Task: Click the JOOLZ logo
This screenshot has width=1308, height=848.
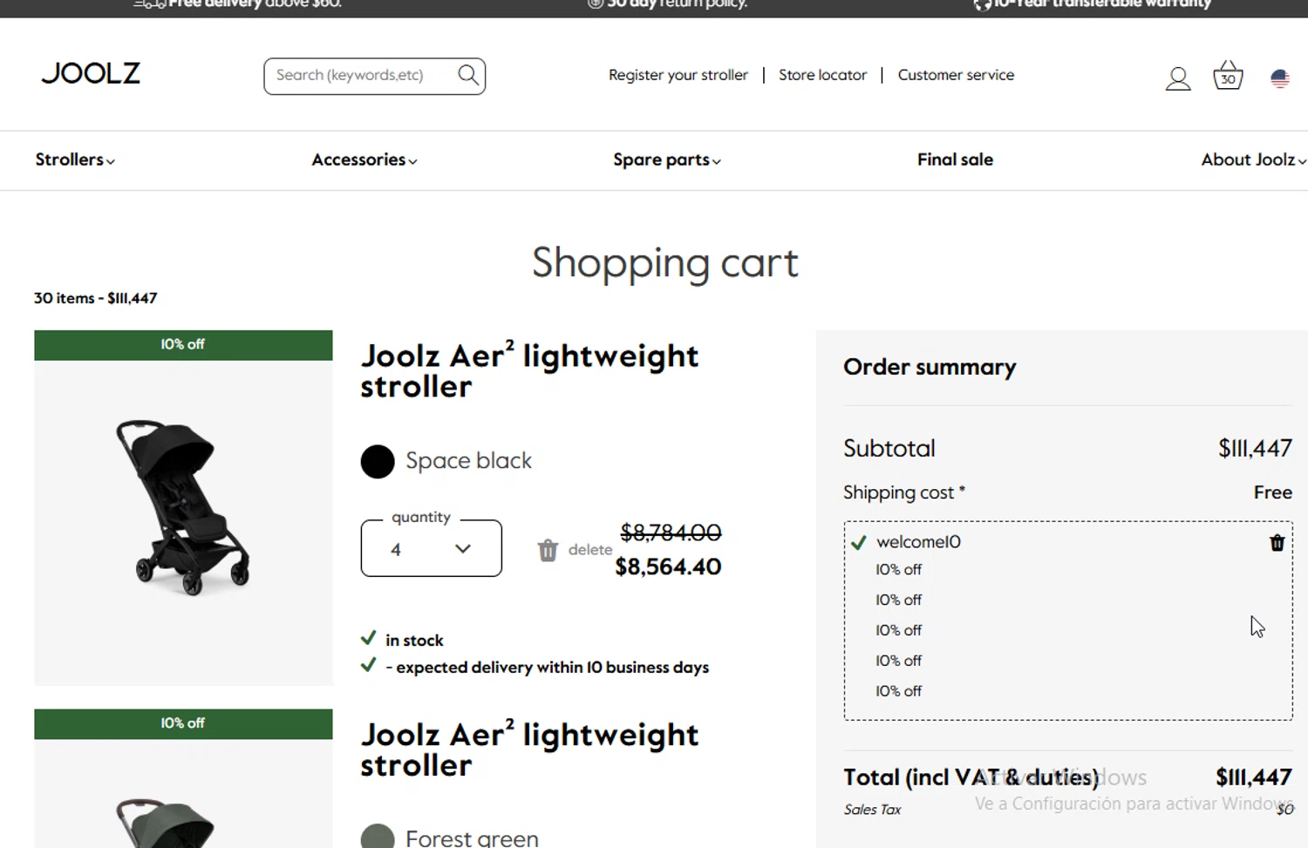Action: (x=91, y=73)
